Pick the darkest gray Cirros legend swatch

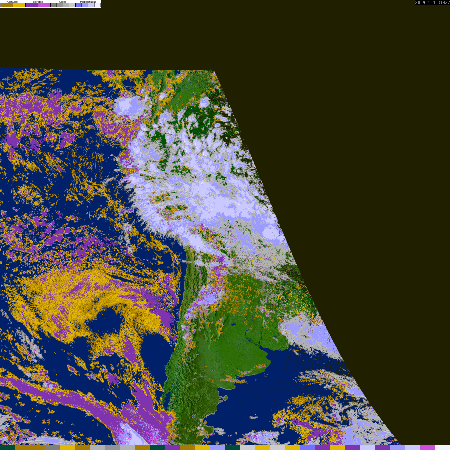coord(53,5)
